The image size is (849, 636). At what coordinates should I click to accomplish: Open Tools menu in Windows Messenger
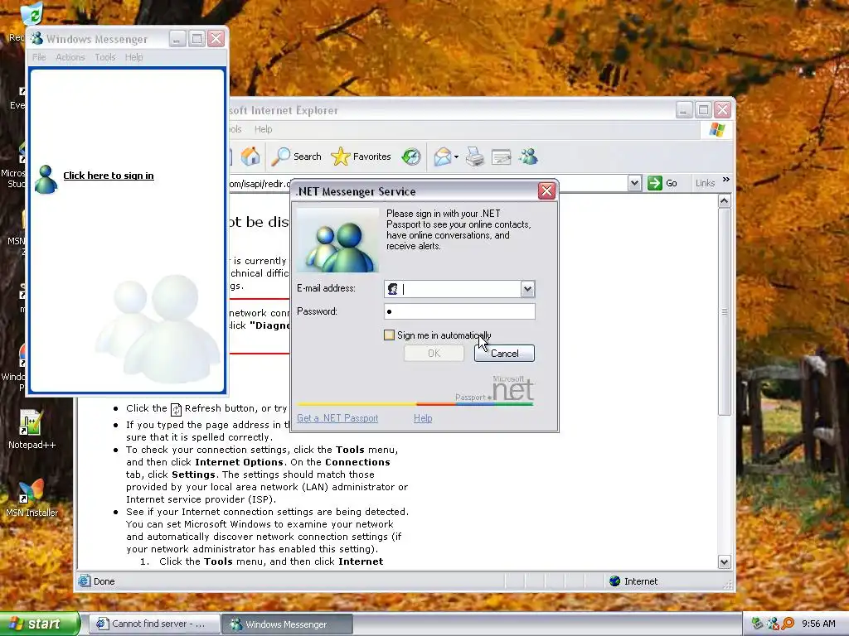pos(105,57)
